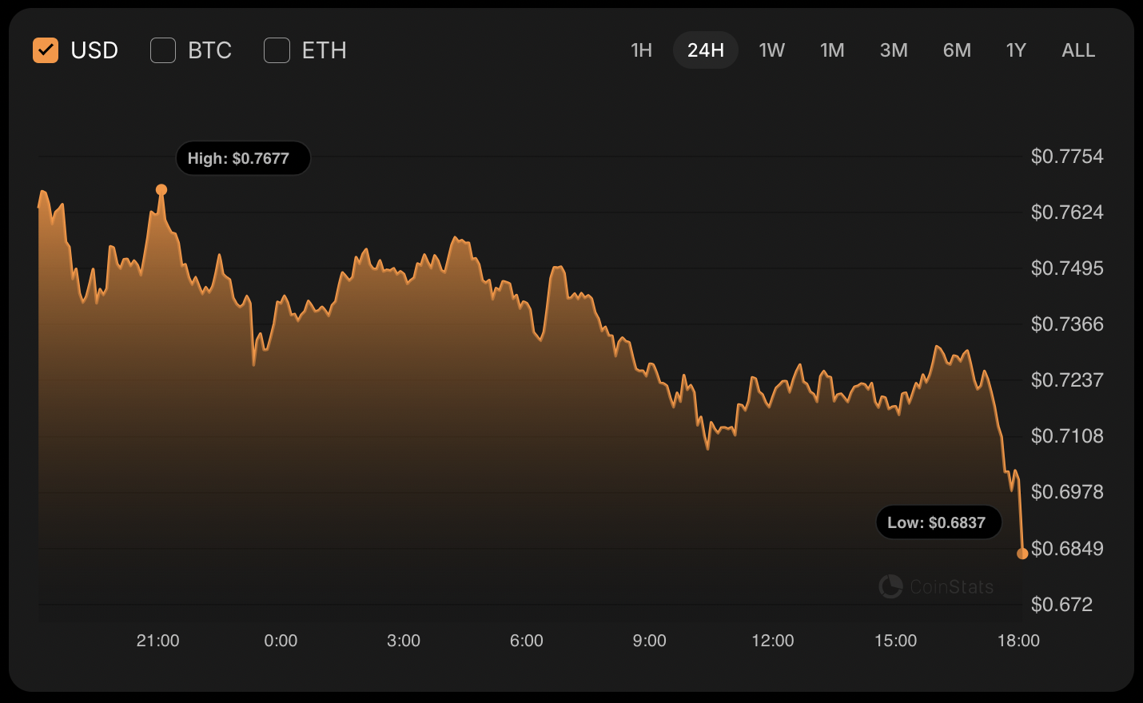Screen dimensions: 1143x703
Task: Enable the BTC currency checkbox
Action: [163, 50]
